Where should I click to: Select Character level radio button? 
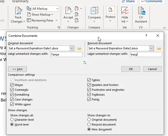[x=12, y=119]
